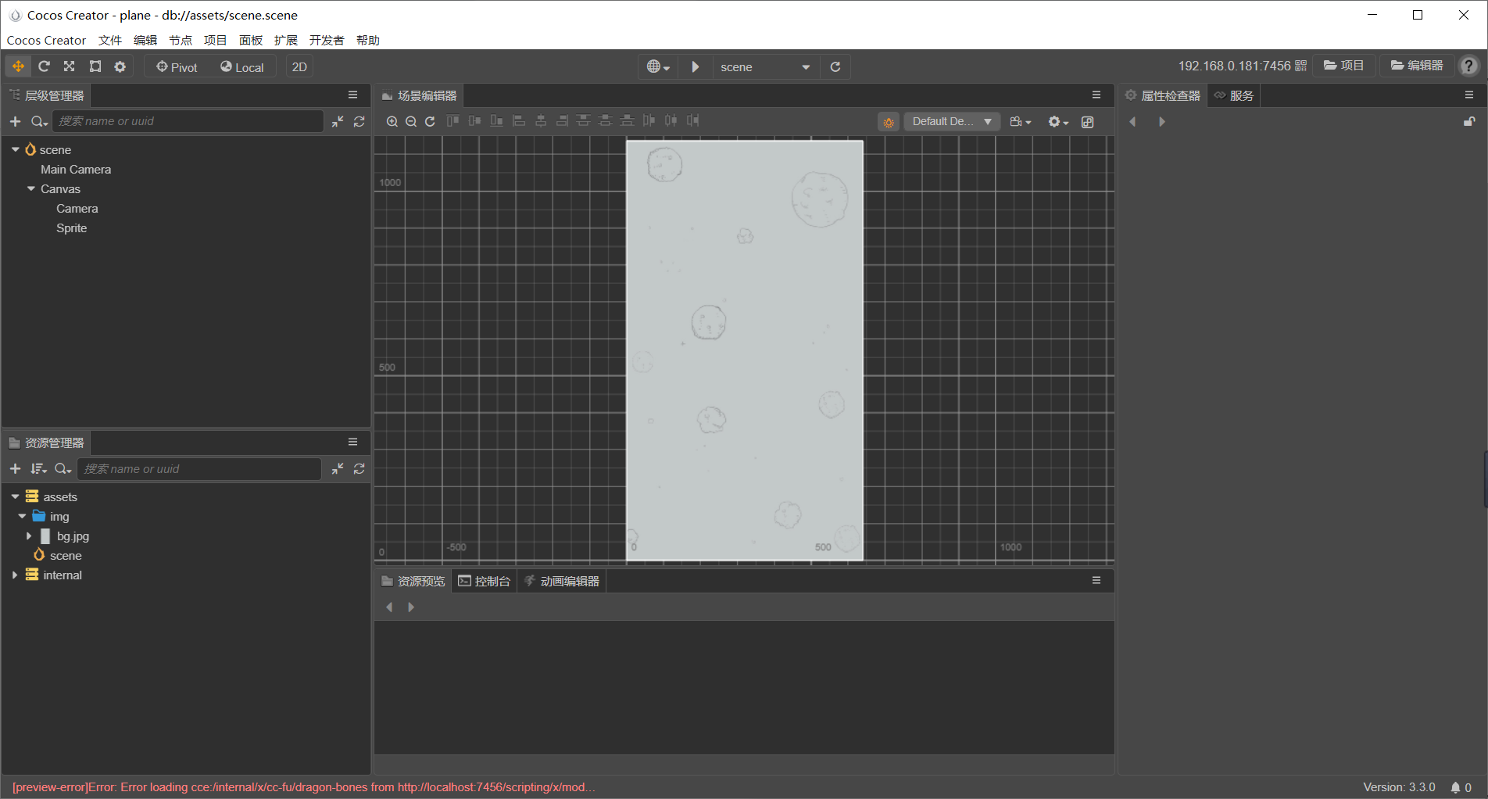The height and width of the screenshot is (799, 1488).
Task: Show the QR code for preview address
Action: click(x=1300, y=66)
